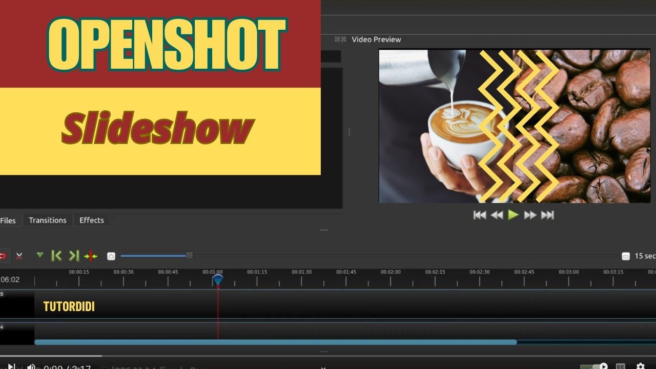Float the Video Preview dock panel

(337, 39)
